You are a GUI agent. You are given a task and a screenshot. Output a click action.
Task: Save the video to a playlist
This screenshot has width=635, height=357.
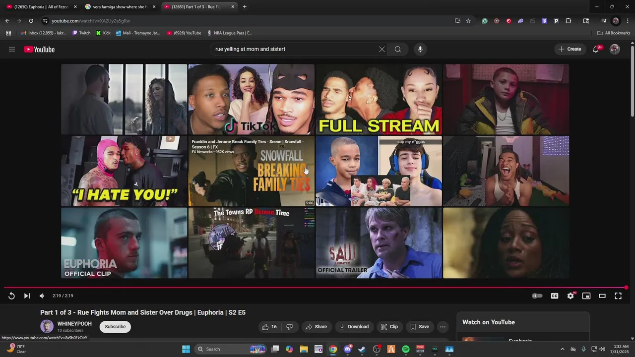point(420,327)
